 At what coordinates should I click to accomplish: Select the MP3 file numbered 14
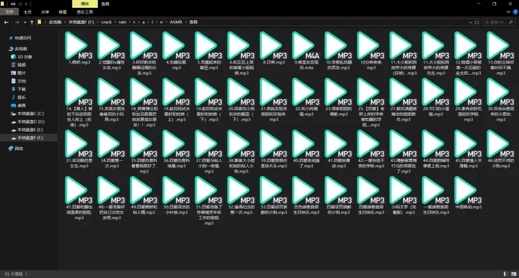pyautogui.click(x=79, y=102)
